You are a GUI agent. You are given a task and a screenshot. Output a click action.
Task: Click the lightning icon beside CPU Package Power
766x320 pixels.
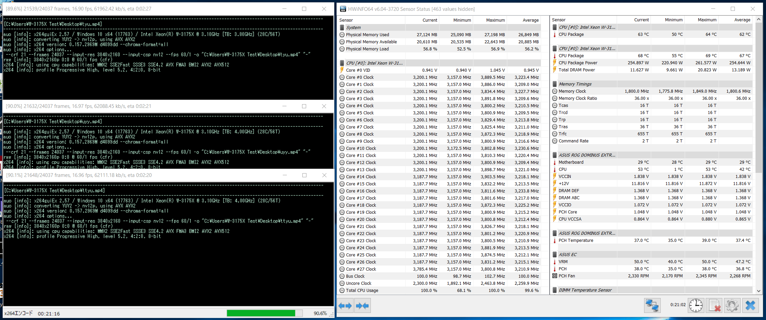555,63
